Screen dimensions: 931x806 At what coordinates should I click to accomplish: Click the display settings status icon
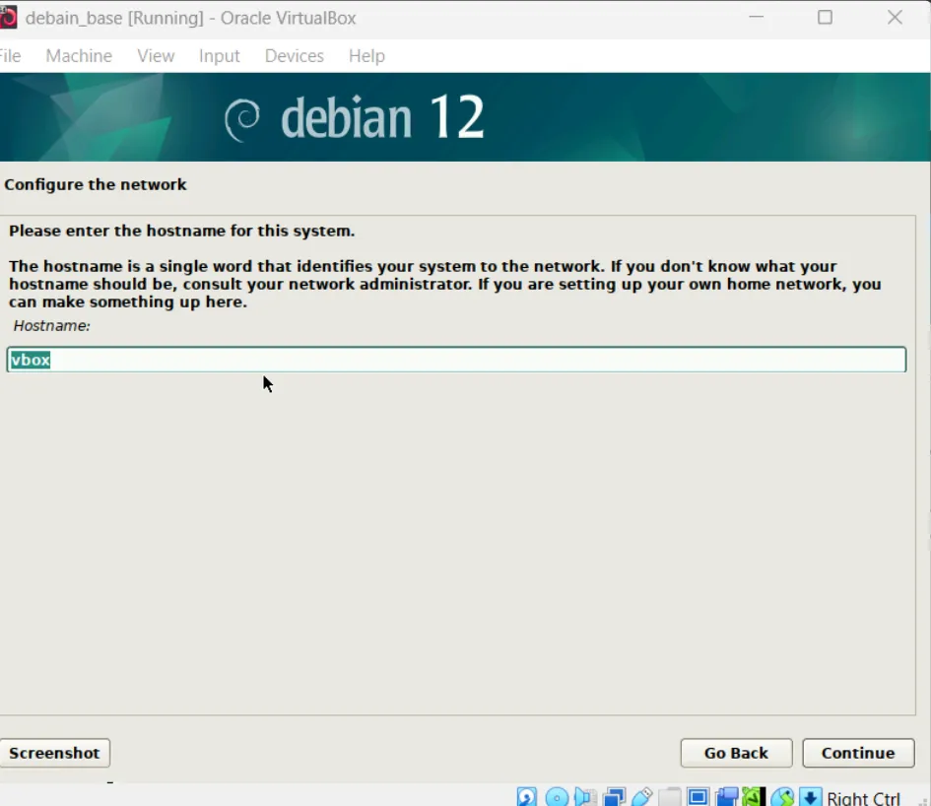(x=698, y=796)
